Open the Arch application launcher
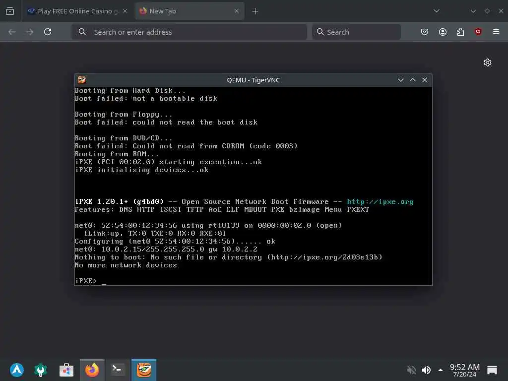The width and height of the screenshot is (508, 381). tap(17, 370)
